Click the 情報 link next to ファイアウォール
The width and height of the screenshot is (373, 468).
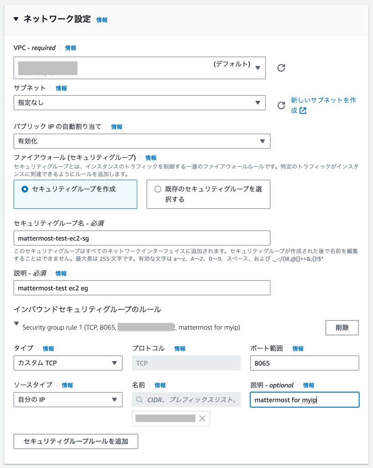(151, 158)
